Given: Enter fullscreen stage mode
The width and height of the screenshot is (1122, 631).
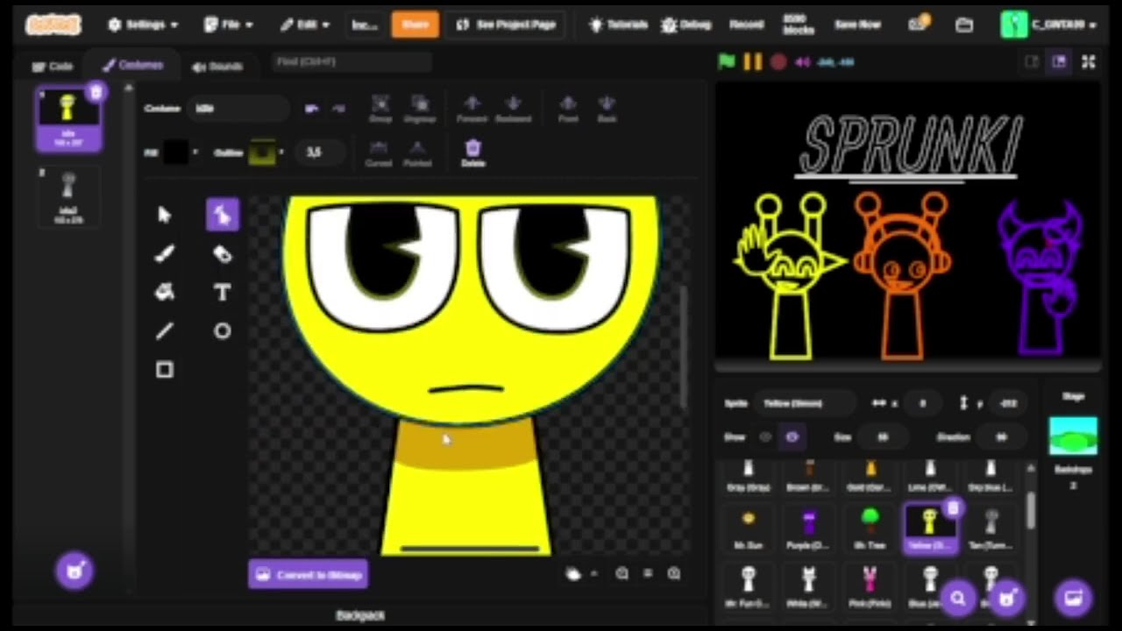Looking at the screenshot, I should [1088, 61].
